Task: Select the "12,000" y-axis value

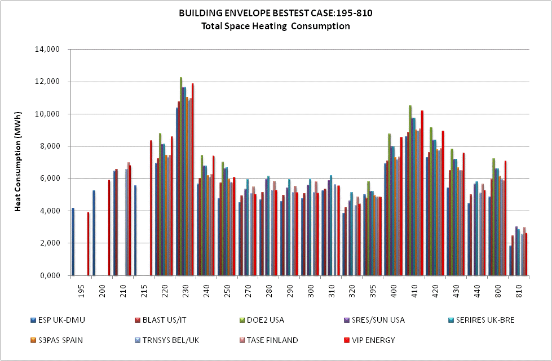Action: click(x=47, y=82)
